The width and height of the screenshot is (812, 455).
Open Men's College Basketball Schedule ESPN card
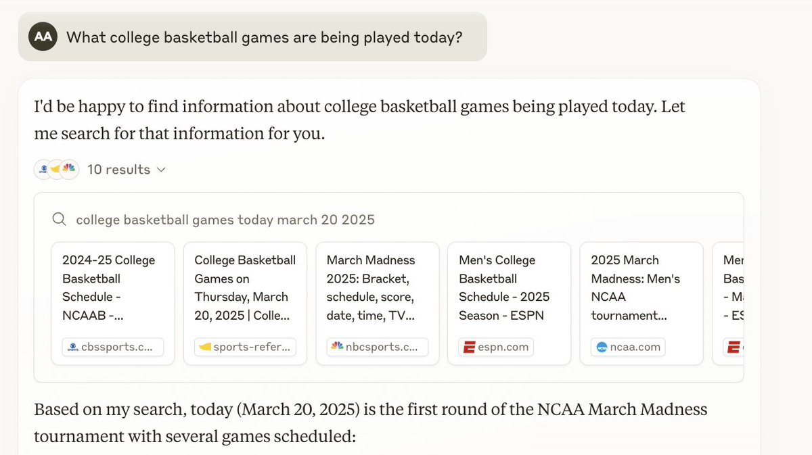510,287
